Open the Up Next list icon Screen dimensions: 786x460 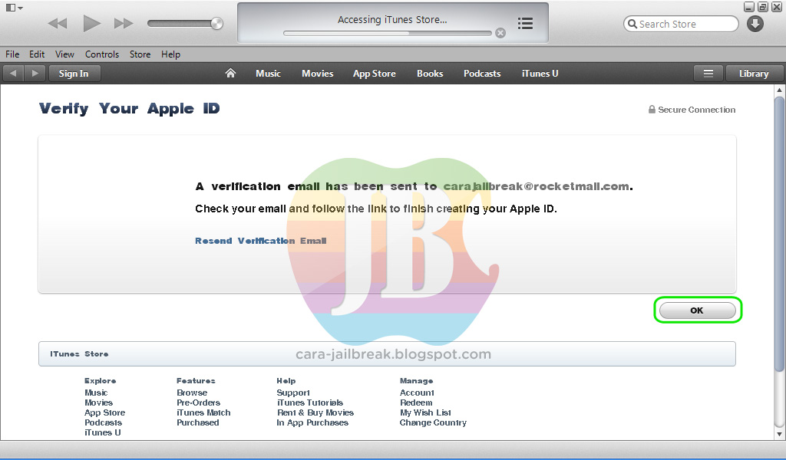pos(525,23)
